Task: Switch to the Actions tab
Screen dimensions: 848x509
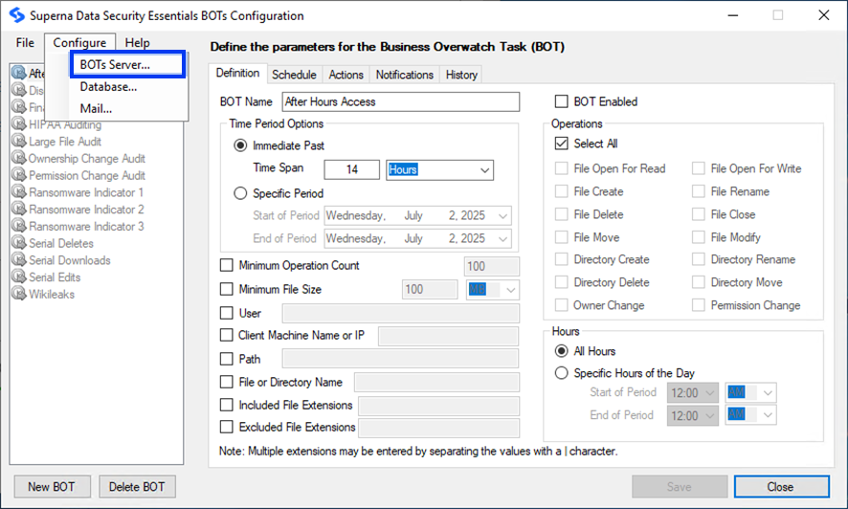Action: pyautogui.click(x=346, y=75)
